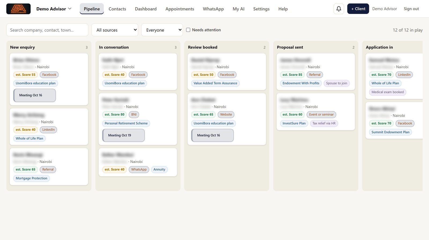Viewport: 429px width, 240px height.
Task: Open Settings in the top nav
Action: pyautogui.click(x=261, y=9)
